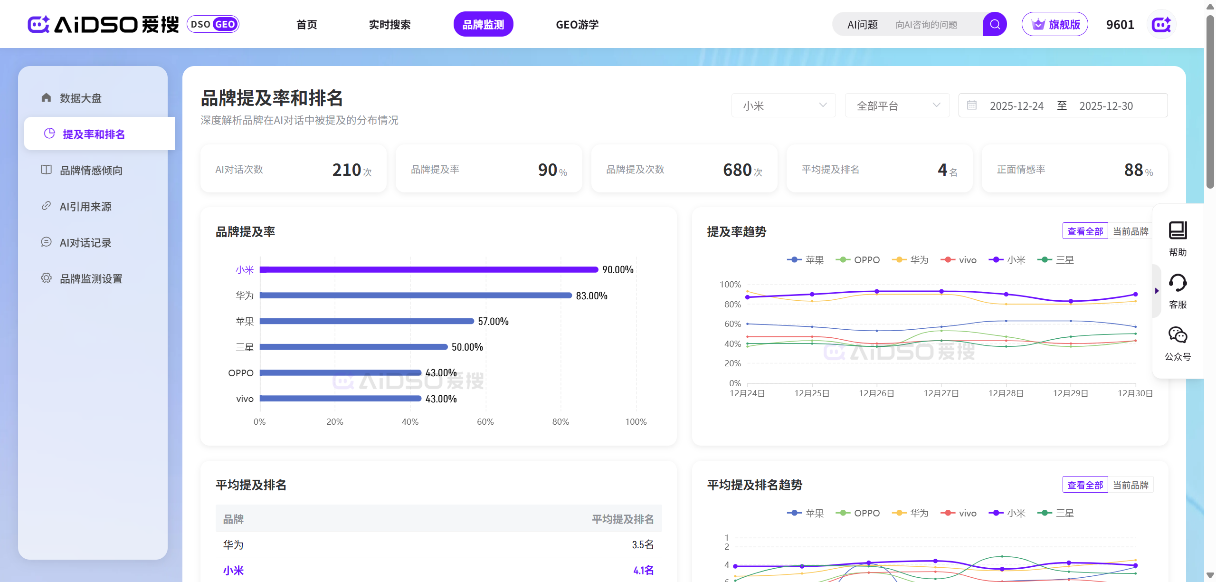
Task: Click the user avatar icon top right
Action: [1161, 24]
